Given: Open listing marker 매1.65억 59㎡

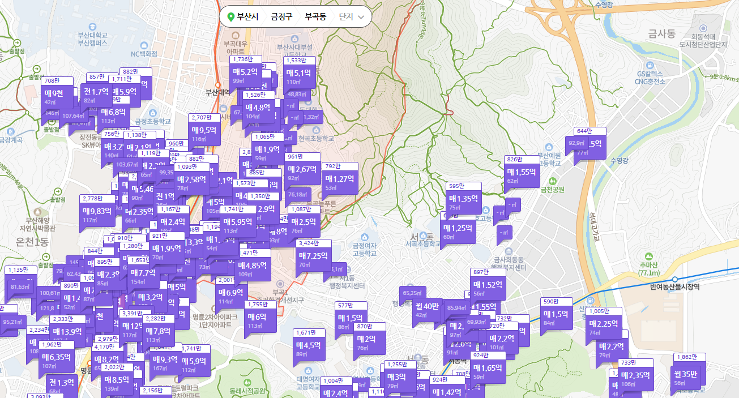Looking at the screenshot, I should [x=488, y=370].
